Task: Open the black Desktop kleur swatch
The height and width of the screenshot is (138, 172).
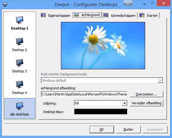Action: [101, 111]
